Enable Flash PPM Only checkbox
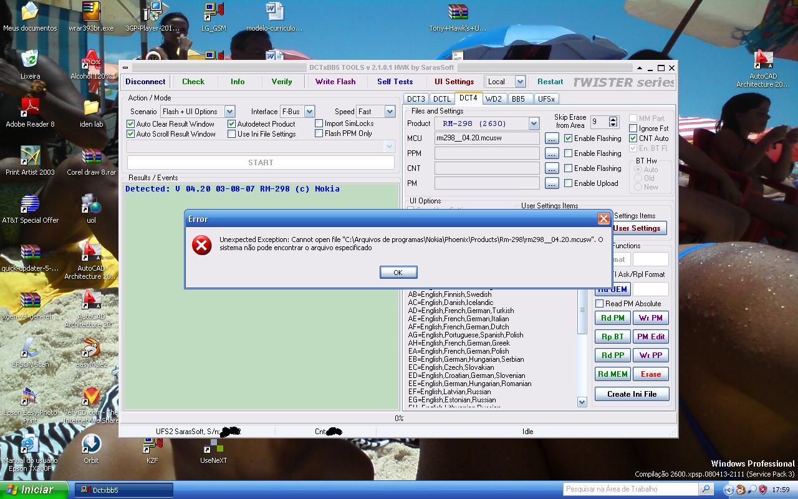This screenshot has width=798, height=499. [319, 133]
